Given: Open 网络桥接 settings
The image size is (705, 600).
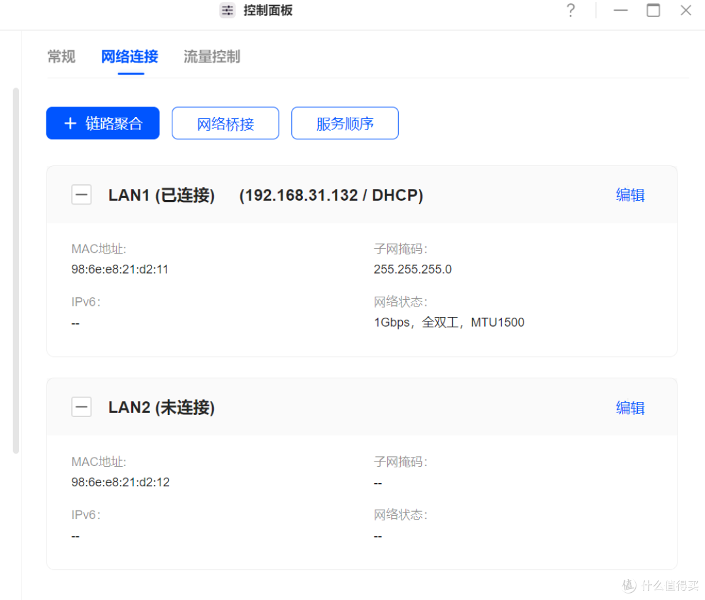Looking at the screenshot, I should pyautogui.click(x=225, y=123).
